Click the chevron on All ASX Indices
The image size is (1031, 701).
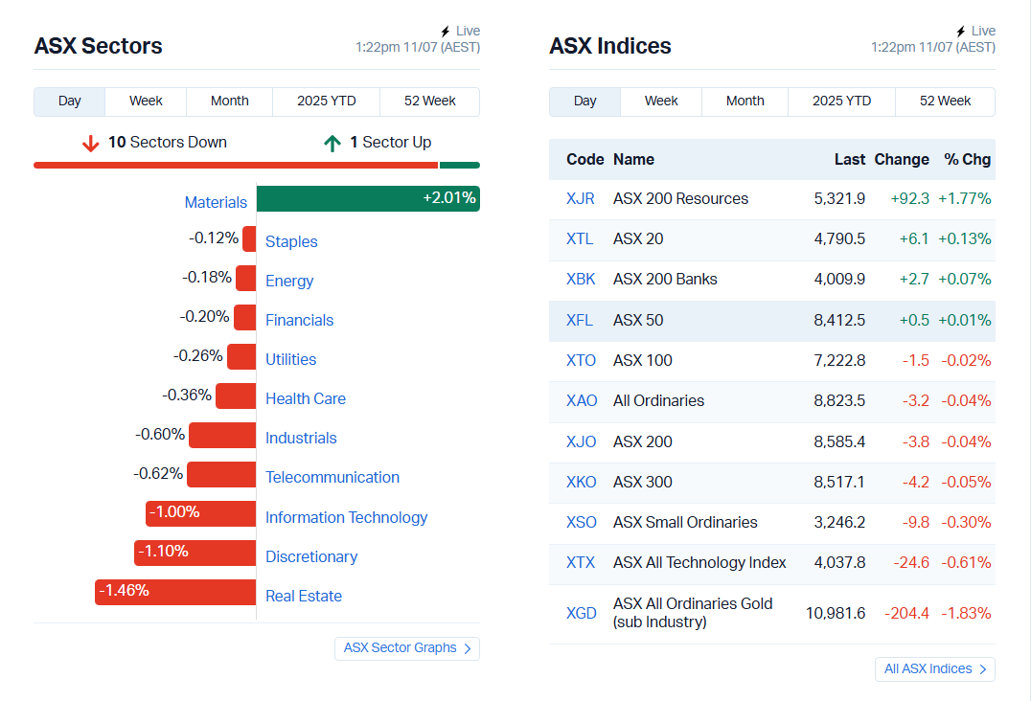pyautogui.click(x=983, y=669)
